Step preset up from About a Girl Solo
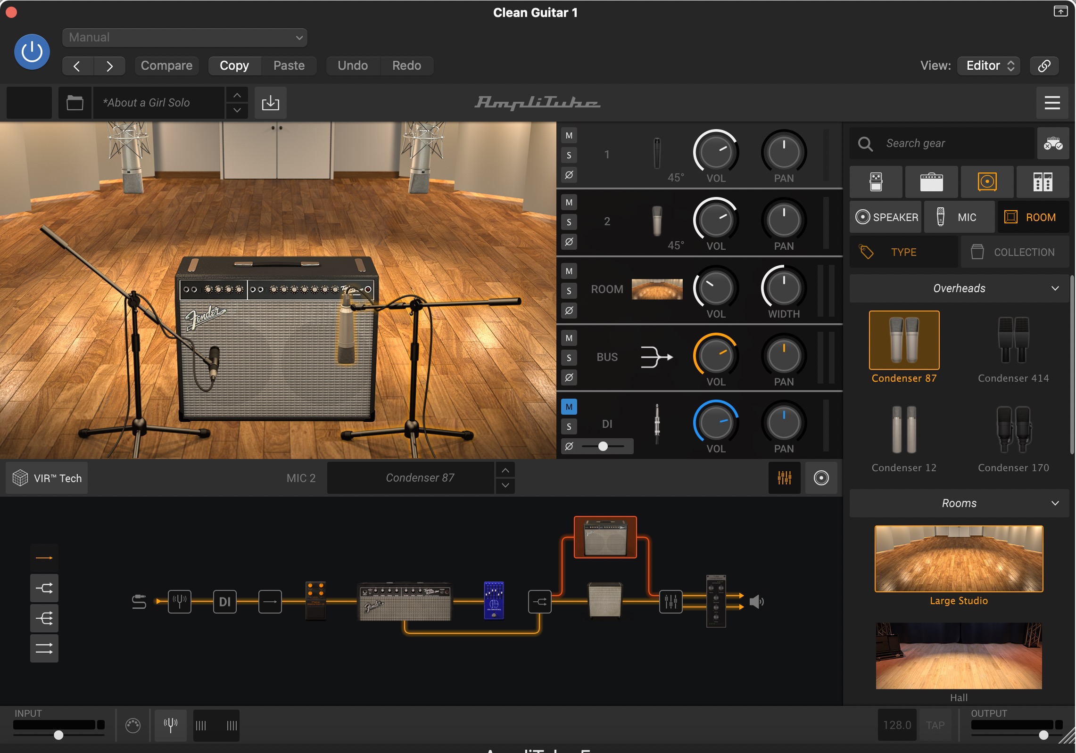Viewport: 1076px width, 753px height. (237, 95)
